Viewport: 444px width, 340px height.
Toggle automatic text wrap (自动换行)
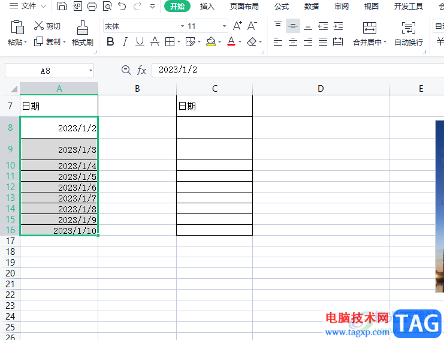click(x=408, y=34)
